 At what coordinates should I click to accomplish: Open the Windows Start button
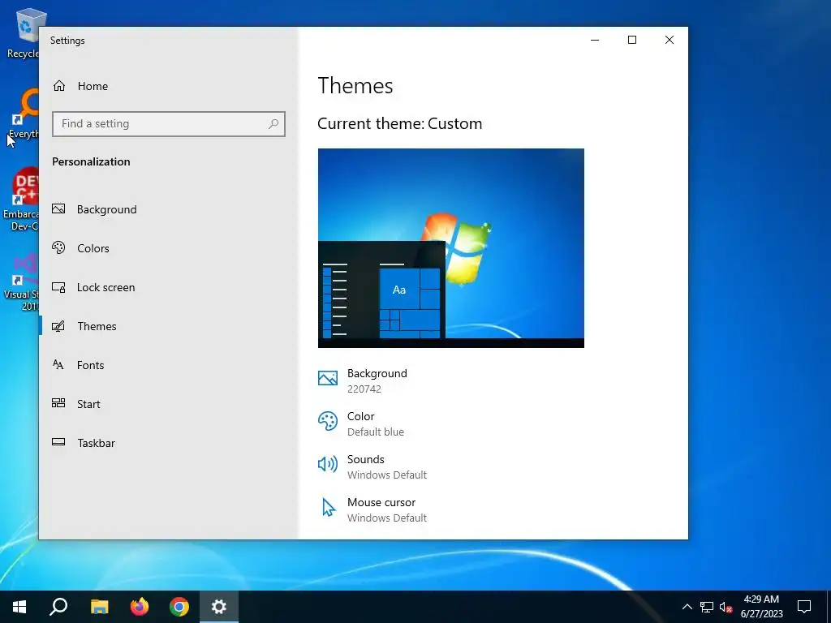tap(19, 607)
